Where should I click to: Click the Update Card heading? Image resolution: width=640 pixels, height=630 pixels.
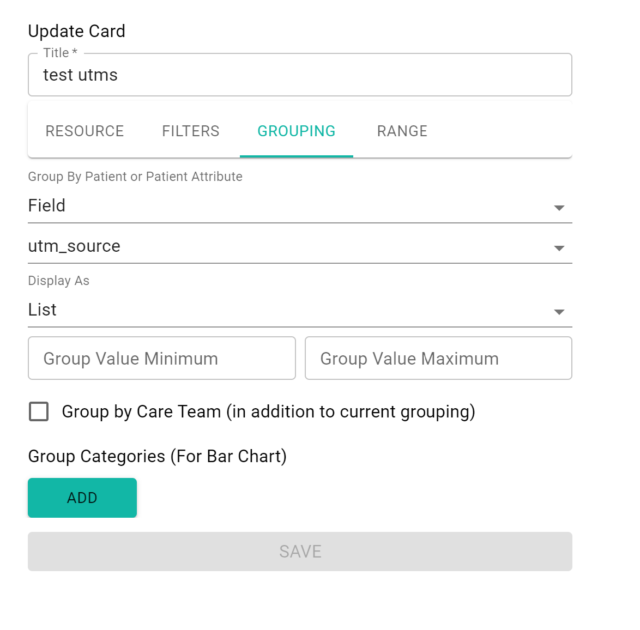click(77, 31)
